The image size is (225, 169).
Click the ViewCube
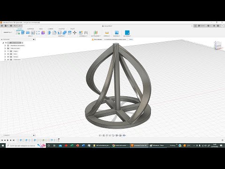(218, 46)
